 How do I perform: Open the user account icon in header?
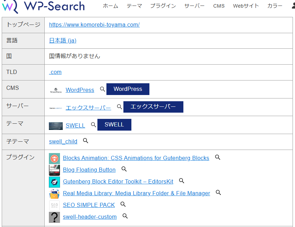294,6
